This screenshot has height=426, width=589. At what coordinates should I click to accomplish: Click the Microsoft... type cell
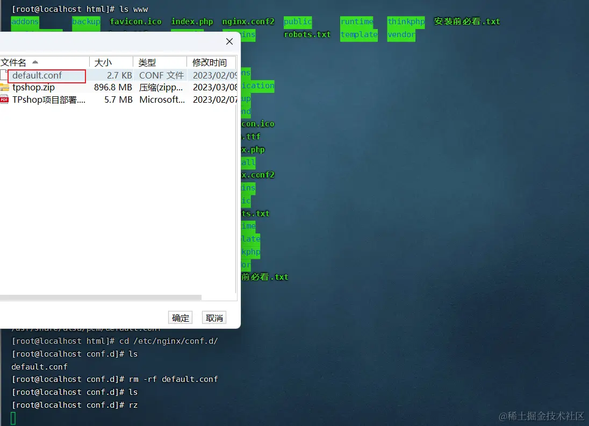coord(162,100)
